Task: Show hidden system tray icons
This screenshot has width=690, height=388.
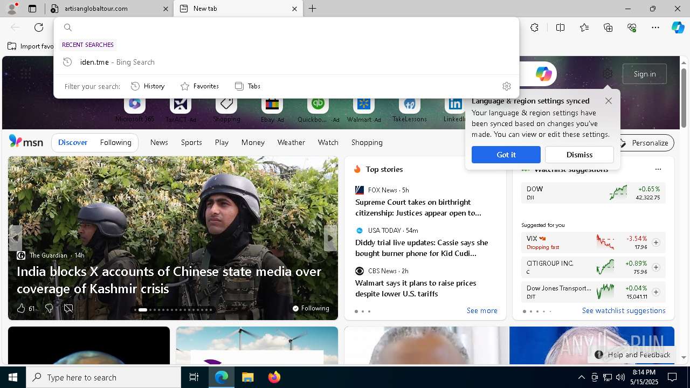Action: (x=581, y=377)
